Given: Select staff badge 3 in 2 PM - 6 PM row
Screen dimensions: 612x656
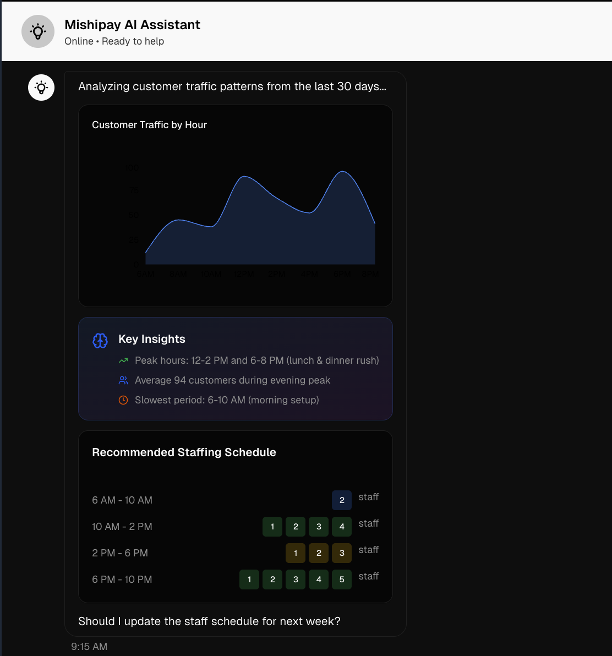Looking at the screenshot, I should coord(342,553).
